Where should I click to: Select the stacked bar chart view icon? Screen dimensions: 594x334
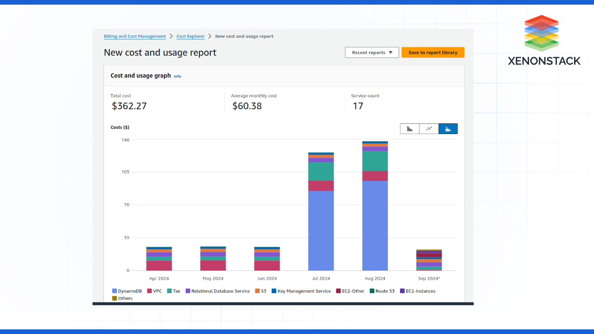click(x=448, y=128)
